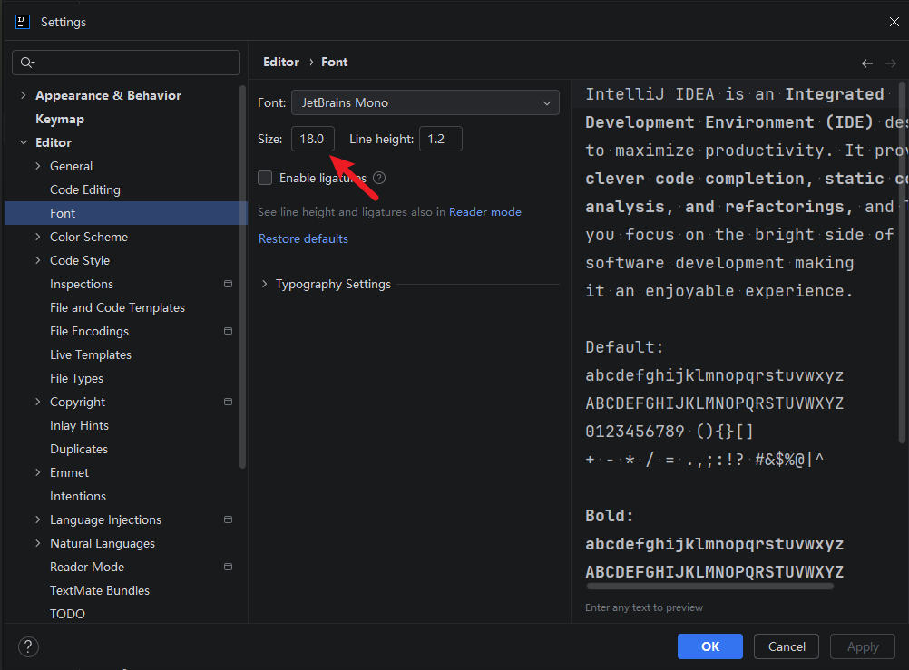
Task: Click the OK button
Action: point(710,646)
